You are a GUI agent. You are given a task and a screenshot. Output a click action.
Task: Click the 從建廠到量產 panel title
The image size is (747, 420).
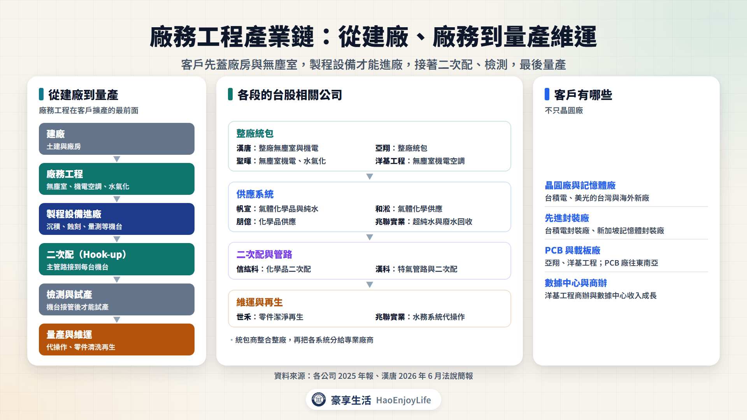83,95
